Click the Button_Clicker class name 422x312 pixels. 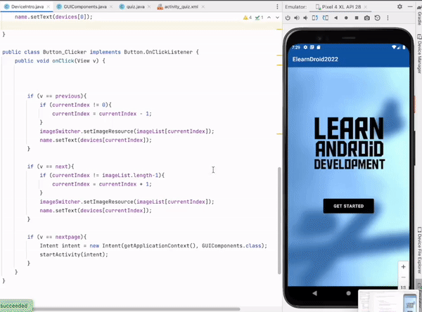[x=65, y=52]
